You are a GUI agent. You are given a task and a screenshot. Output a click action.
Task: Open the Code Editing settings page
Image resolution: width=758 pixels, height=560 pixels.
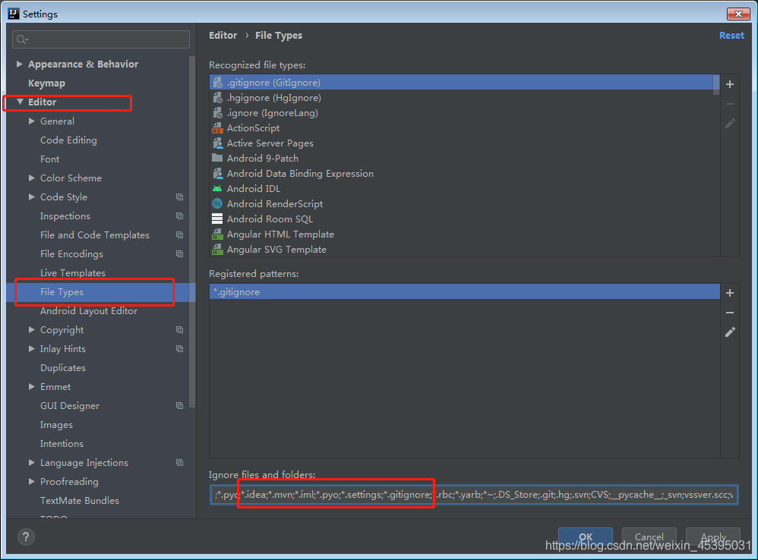click(68, 140)
